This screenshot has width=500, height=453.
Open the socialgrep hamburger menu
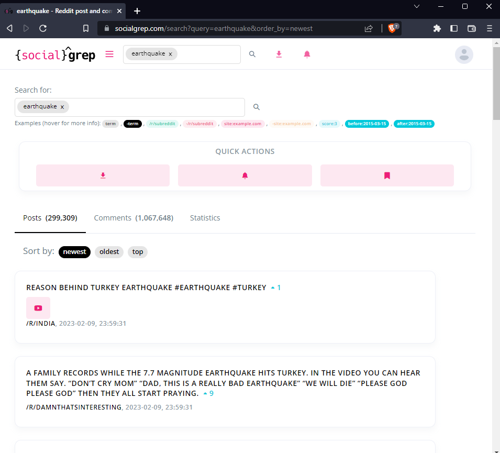pyautogui.click(x=109, y=54)
